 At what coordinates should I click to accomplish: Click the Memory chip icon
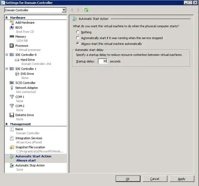[12, 37]
